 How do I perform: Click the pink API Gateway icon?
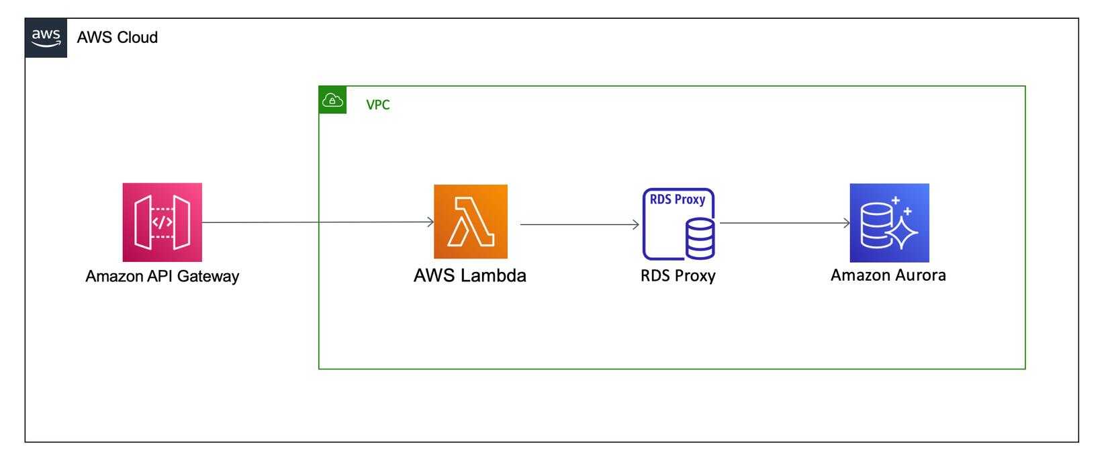pos(162,222)
